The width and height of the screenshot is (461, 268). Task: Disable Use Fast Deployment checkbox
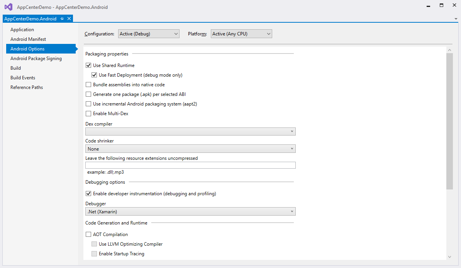[x=94, y=75]
